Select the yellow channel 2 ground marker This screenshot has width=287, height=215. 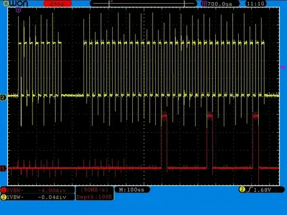pos(3,98)
